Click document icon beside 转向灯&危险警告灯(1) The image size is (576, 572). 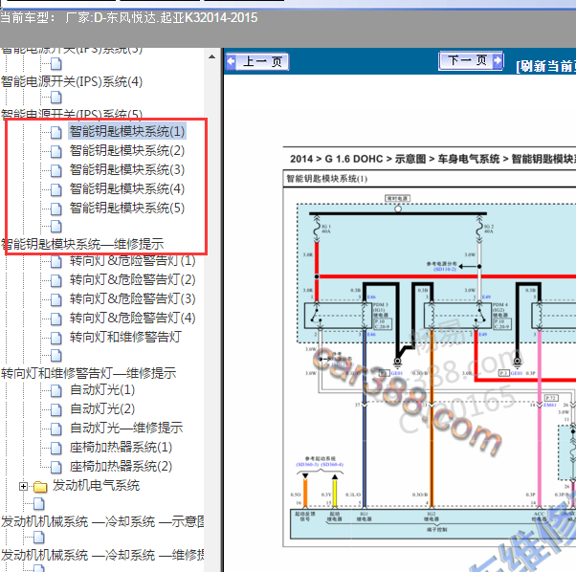tap(55, 261)
